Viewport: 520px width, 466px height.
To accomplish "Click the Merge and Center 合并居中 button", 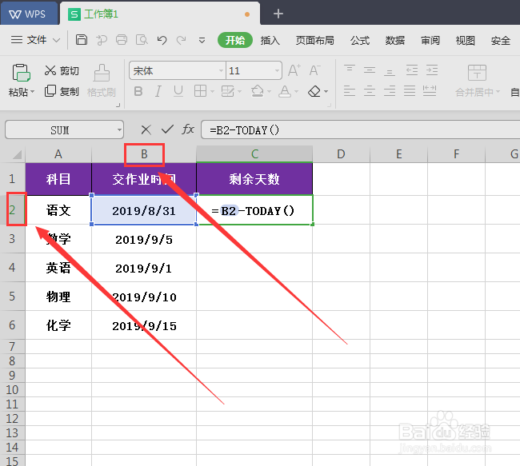I will coord(478,81).
